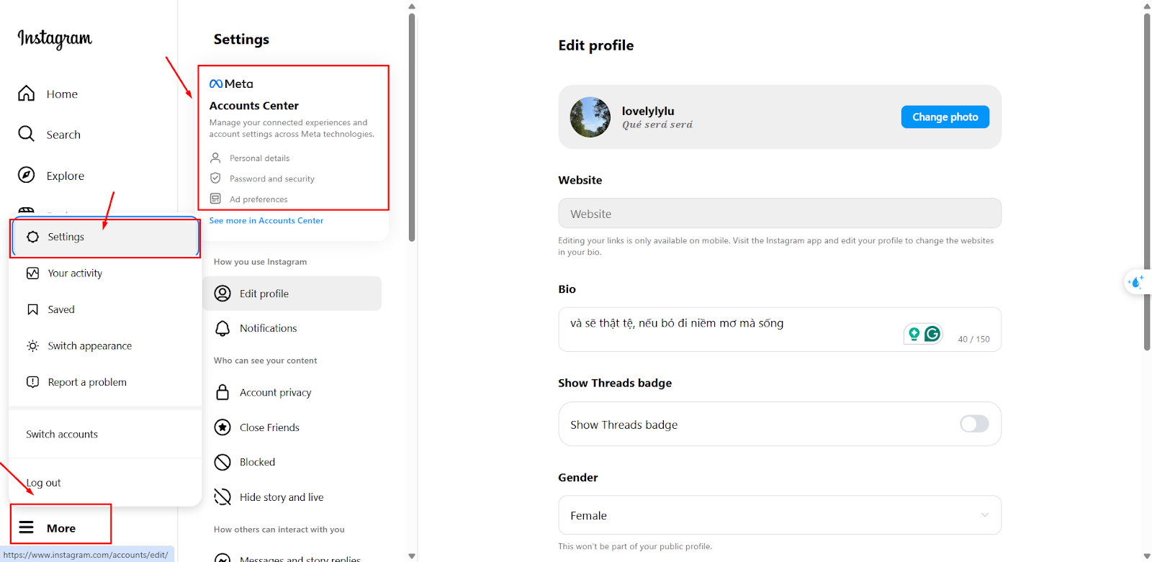Open Blocked accounts settings
1152x562 pixels.
(x=292, y=462)
